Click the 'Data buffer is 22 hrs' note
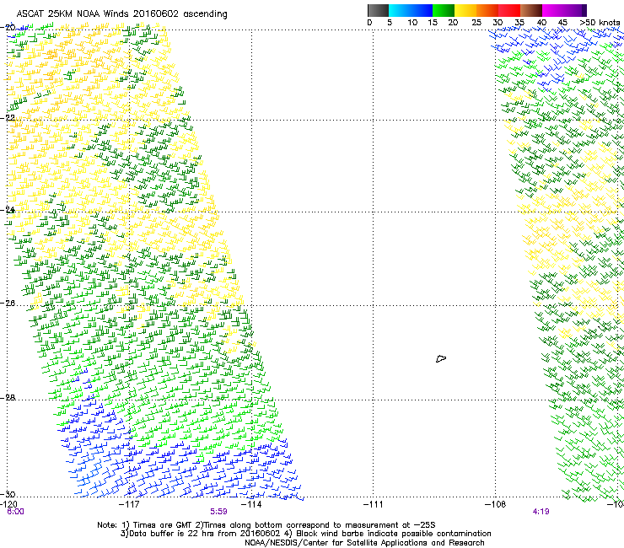Screen dimensions: 624x548 [305, 534]
